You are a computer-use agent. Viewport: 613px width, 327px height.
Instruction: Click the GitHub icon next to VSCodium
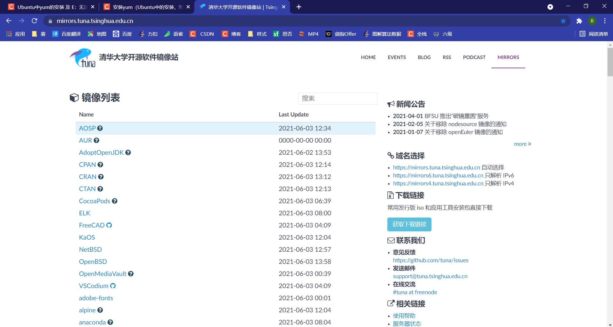(113, 286)
